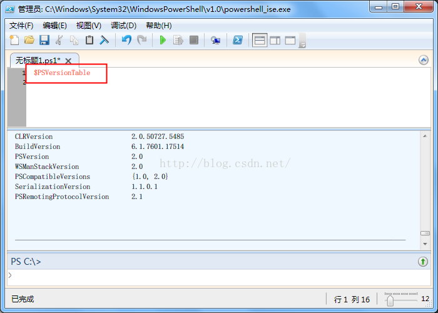This screenshot has height=313, width=438.
Task: Run selection icon in toolbar
Action: (178, 40)
